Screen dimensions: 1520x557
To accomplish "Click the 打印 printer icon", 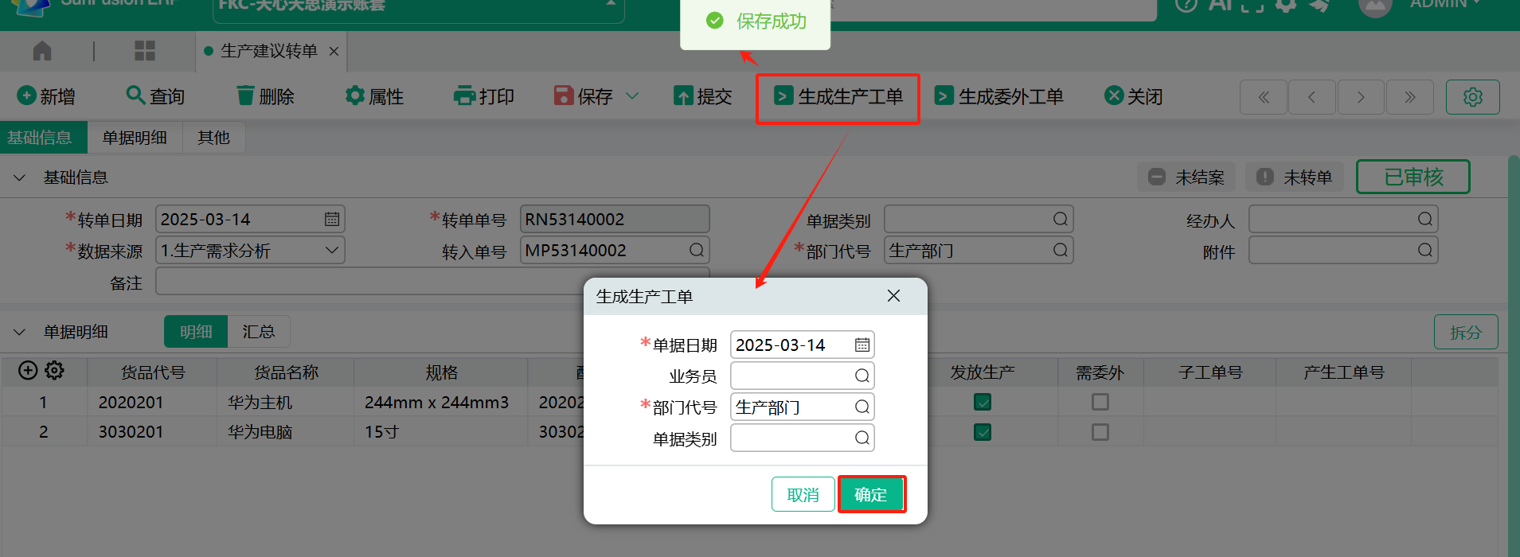I will click(x=463, y=96).
